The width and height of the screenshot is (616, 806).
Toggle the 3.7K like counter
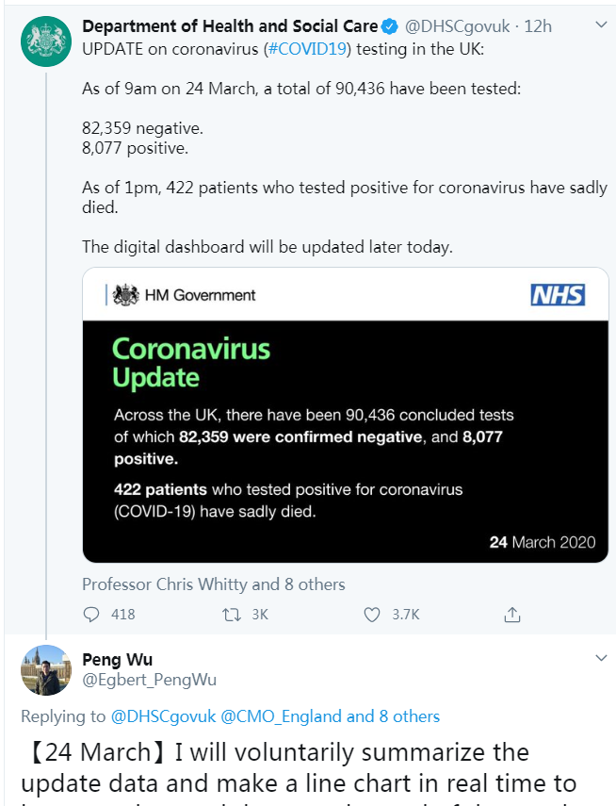(x=396, y=614)
